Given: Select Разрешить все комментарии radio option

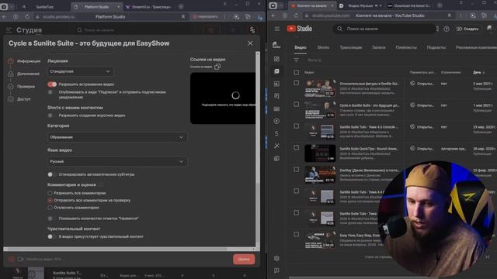Looking at the screenshot, I should (x=50, y=193).
